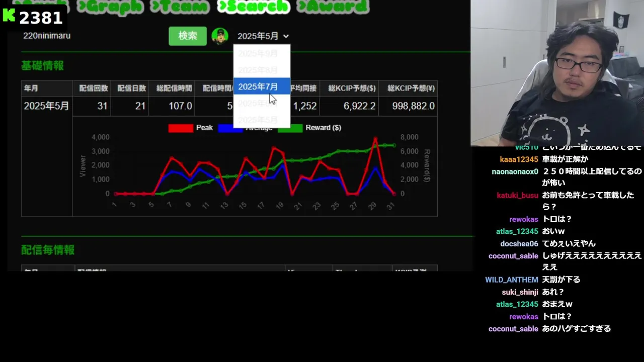
Task: Click chat message 車載が正解か
Action: tap(565, 159)
